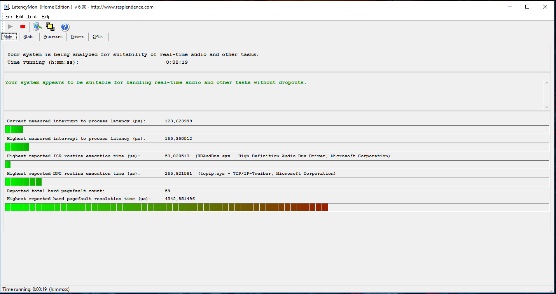This screenshot has width=556, height=294.
Task: Switch to the Drivers tab
Action: [77, 37]
